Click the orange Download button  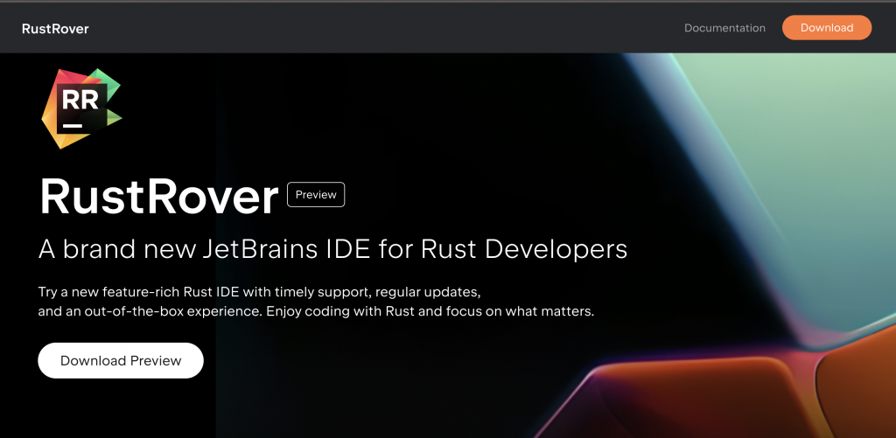[826, 27]
